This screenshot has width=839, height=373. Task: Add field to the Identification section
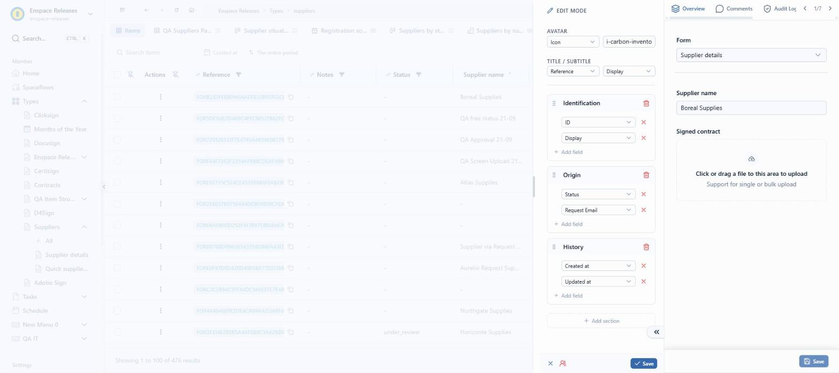[568, 152]
